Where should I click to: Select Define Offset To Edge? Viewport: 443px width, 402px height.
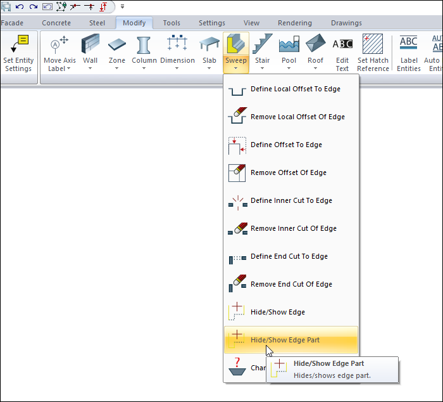[x=291, y=145]
